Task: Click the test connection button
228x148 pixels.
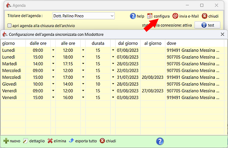Action: [207, 25]
